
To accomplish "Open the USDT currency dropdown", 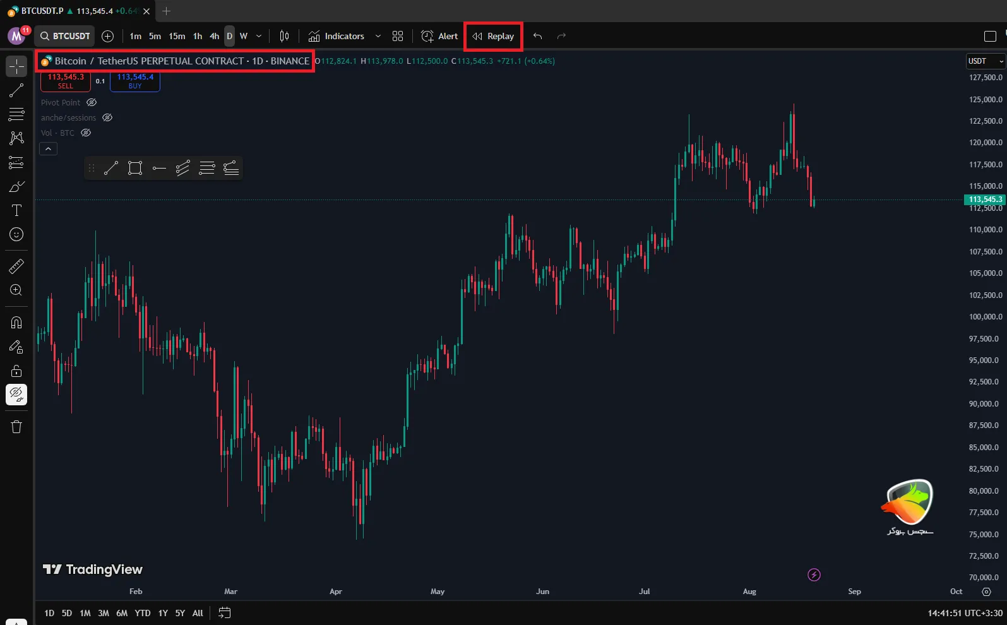I will (985, 61).
